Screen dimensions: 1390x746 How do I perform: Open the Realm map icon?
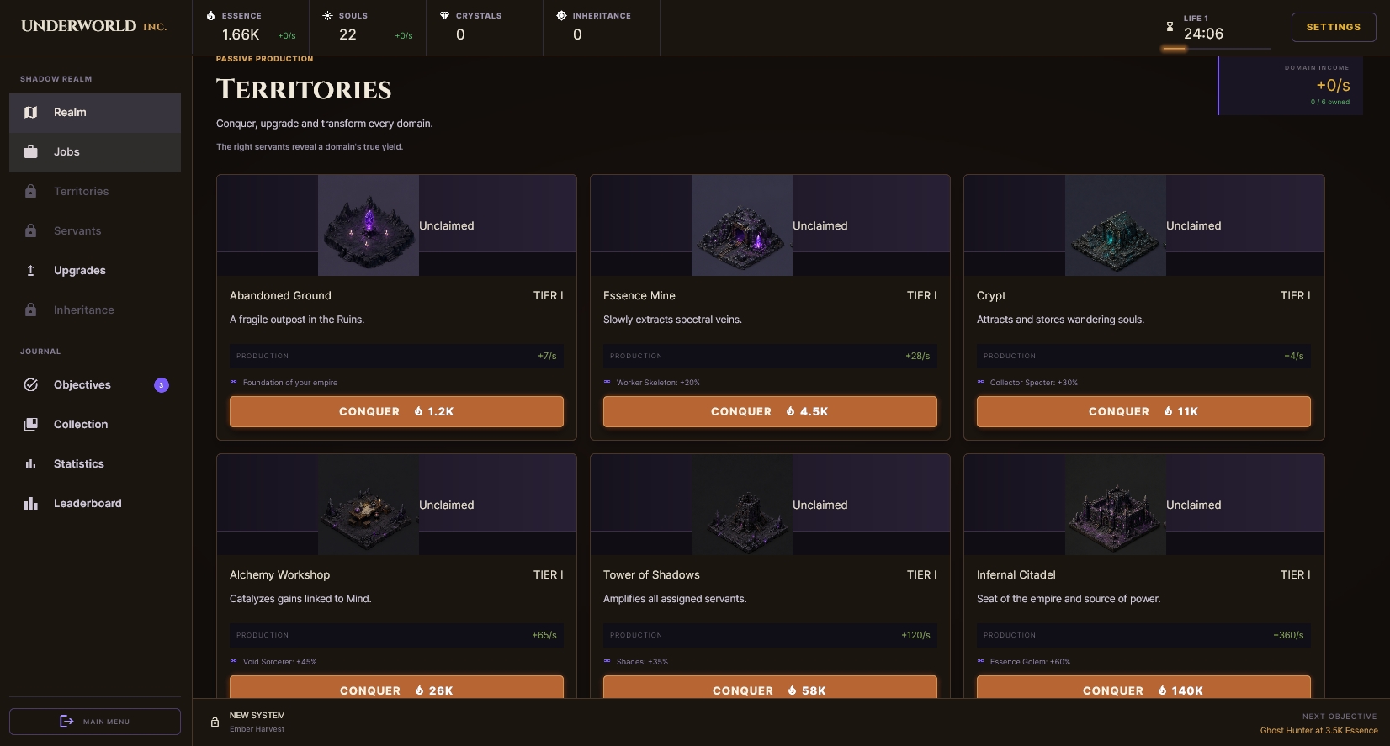31,113
